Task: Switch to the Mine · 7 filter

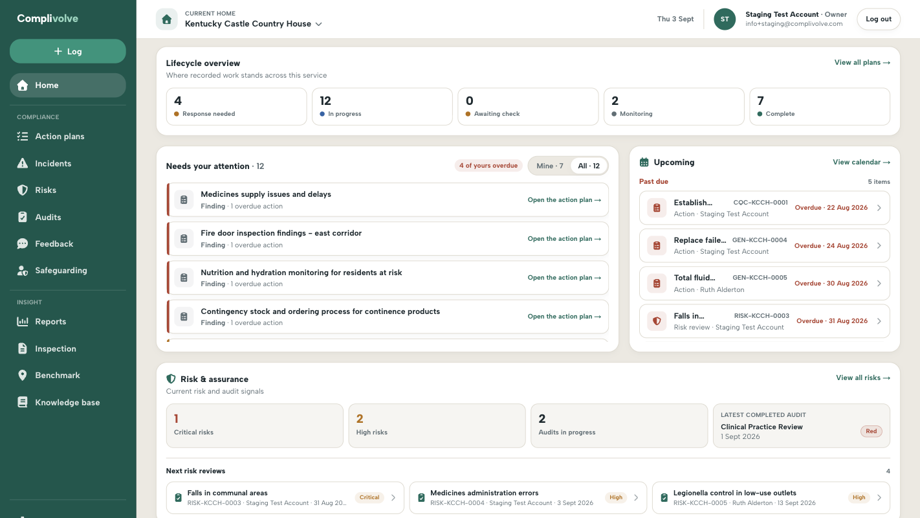Action: click(x=550, y=166)
